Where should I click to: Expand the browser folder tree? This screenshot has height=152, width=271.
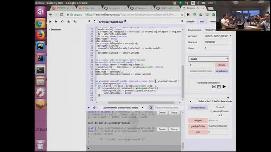[x=49, y=30]
